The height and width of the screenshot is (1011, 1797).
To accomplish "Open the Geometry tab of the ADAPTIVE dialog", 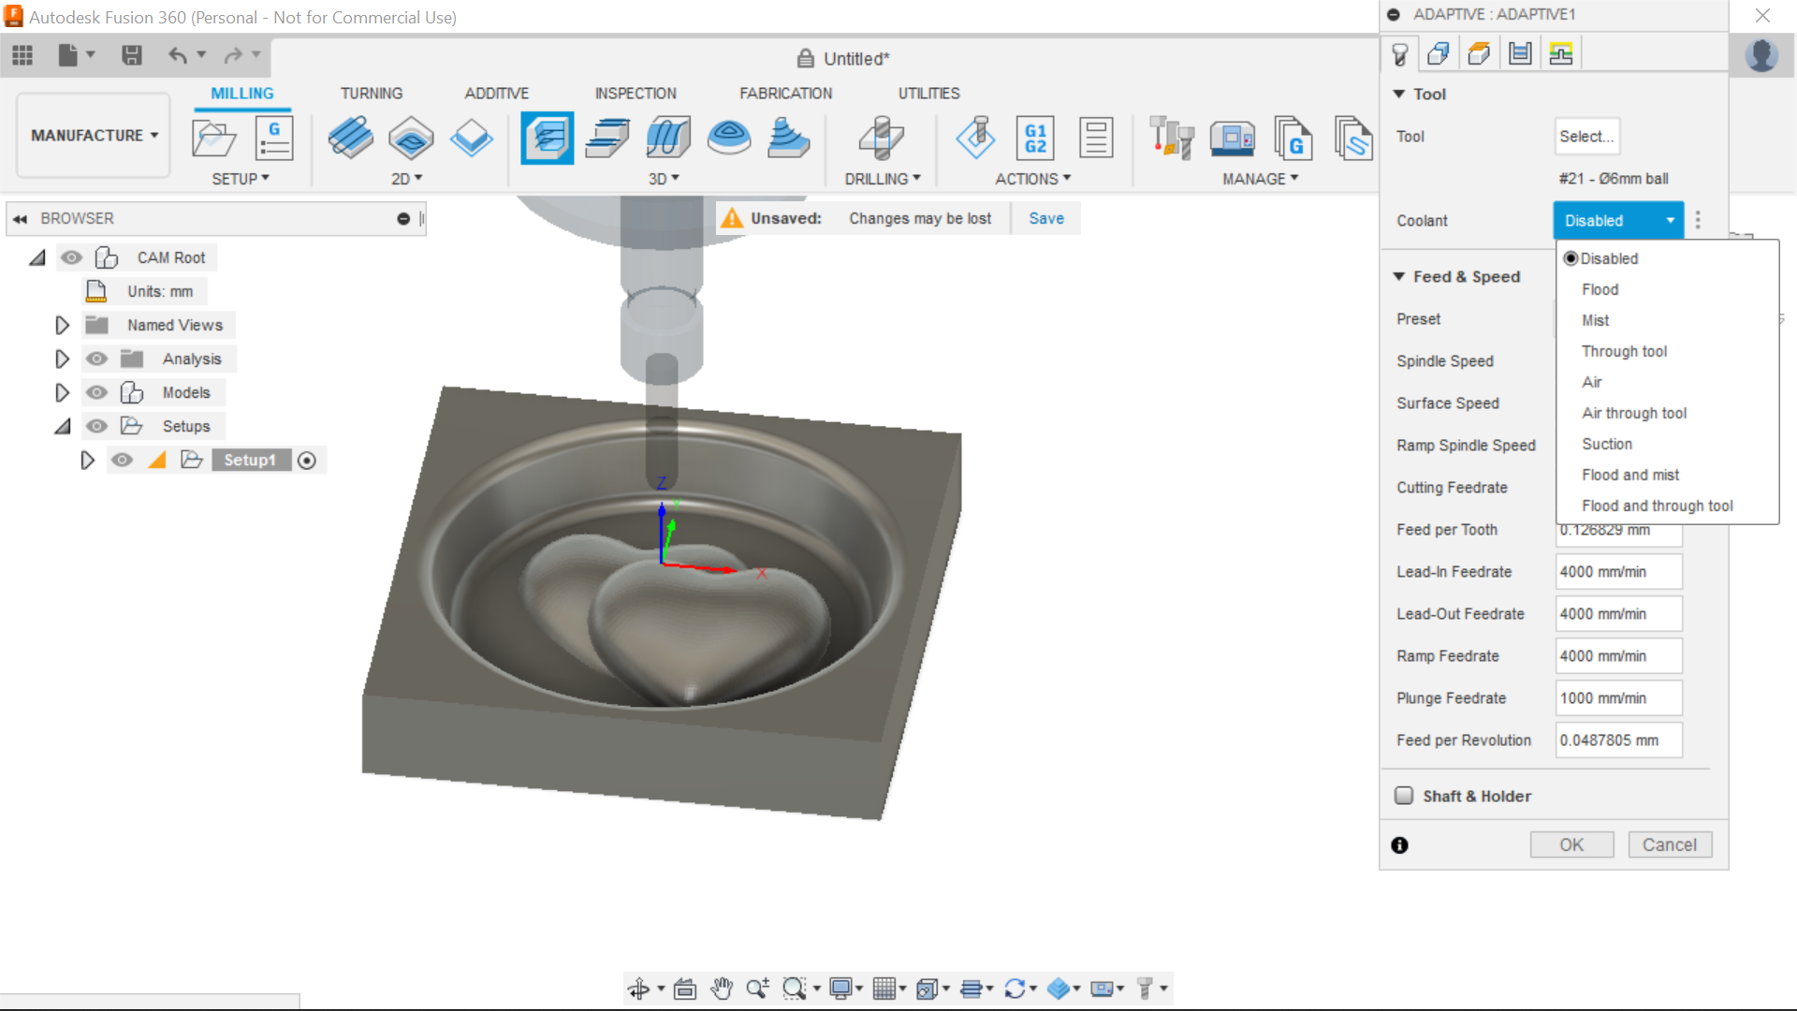I will [x=1439, y=53].
